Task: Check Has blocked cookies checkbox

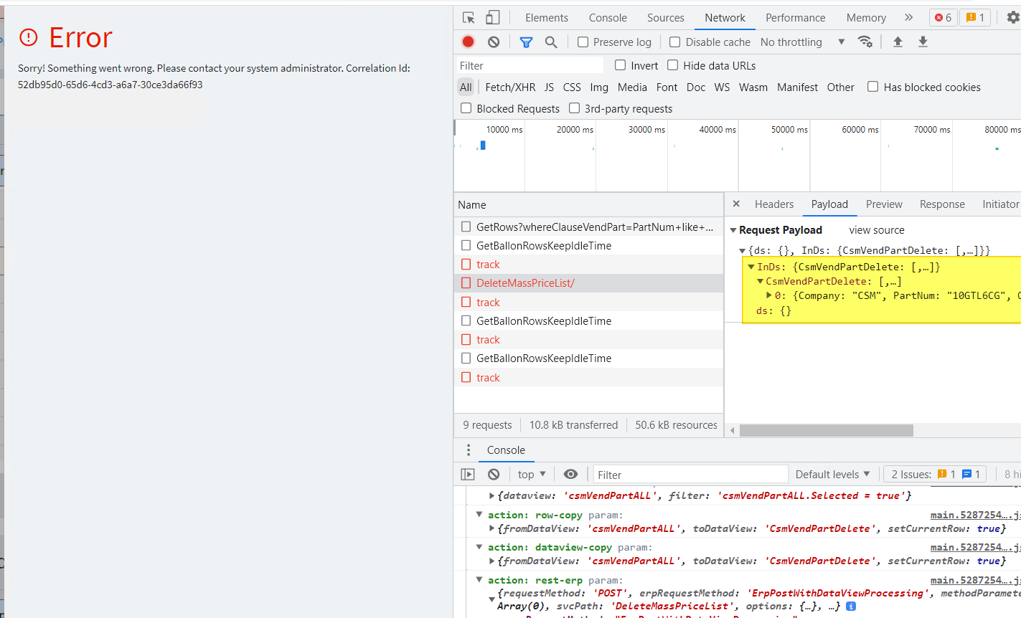Action: 873,87
